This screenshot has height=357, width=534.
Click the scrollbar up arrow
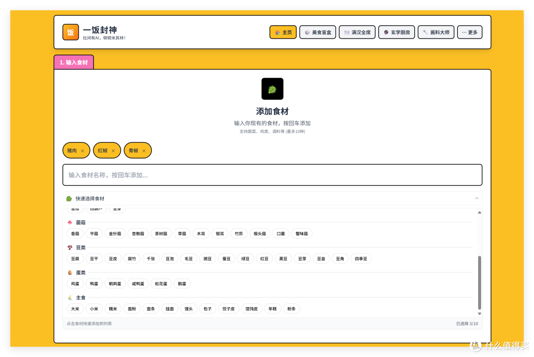[480, 212]
